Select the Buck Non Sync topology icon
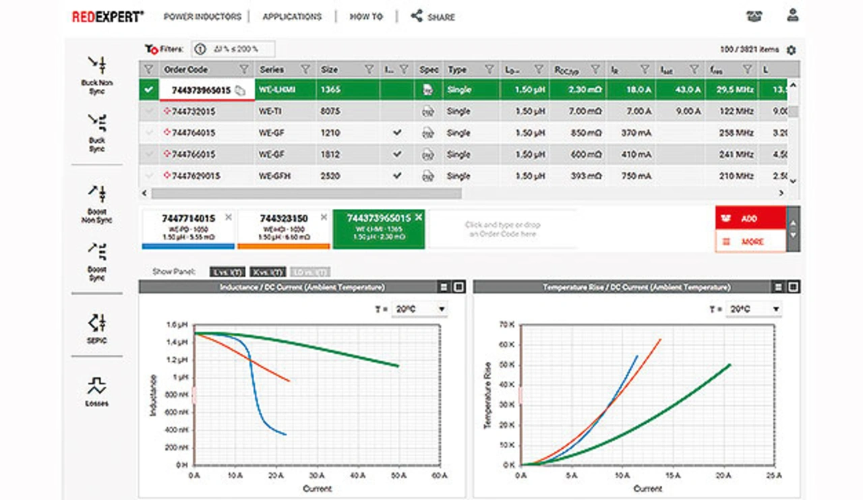This screenshot has height=500, width=863. pyautogui.click(x=97, y=66)
